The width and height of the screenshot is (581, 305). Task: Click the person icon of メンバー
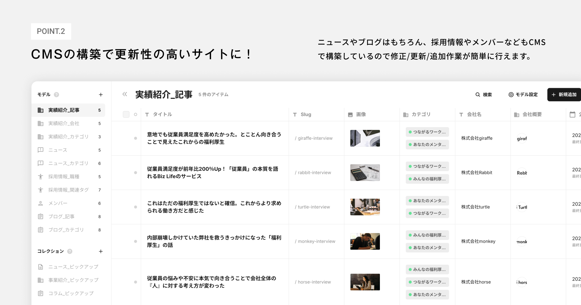pos(41,203)
